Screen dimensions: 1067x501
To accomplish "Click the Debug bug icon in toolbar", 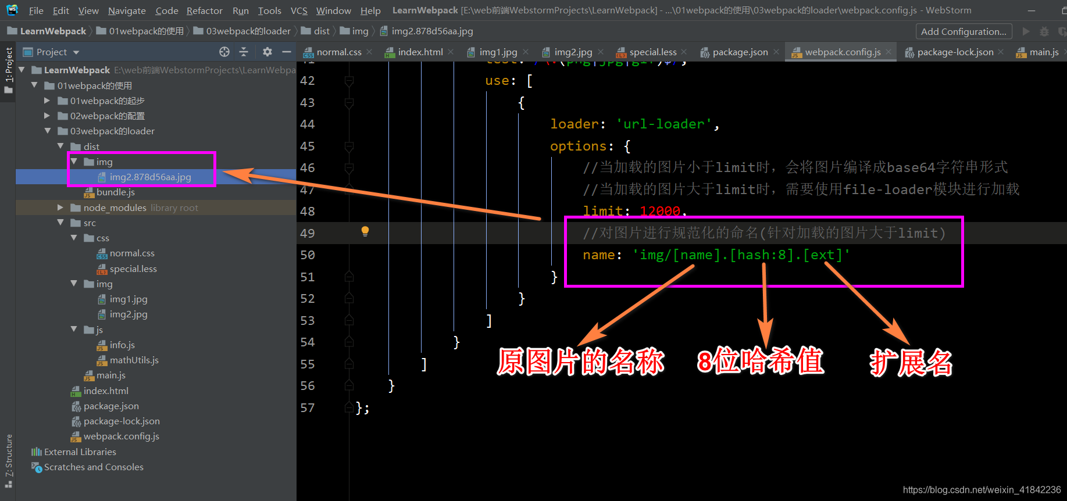I will point(1044,31).
